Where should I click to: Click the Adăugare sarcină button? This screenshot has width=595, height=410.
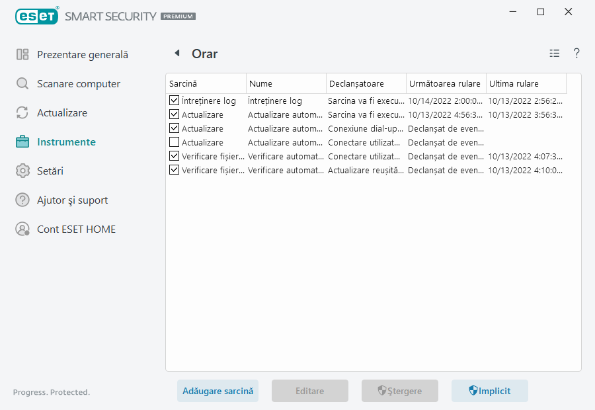218,391
